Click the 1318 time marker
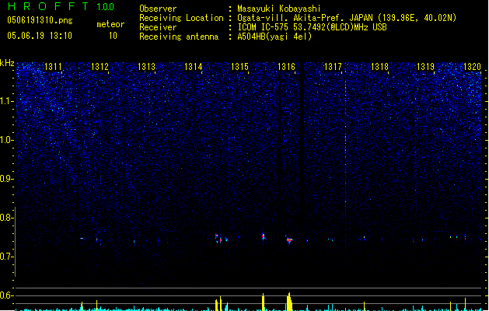Image resolution: width=489 pixels, height=311 pixels. click(379, 67)
